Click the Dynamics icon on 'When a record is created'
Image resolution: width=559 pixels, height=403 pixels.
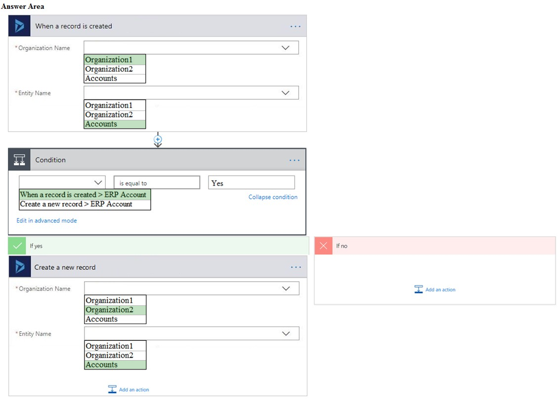(x=19, y=26)
